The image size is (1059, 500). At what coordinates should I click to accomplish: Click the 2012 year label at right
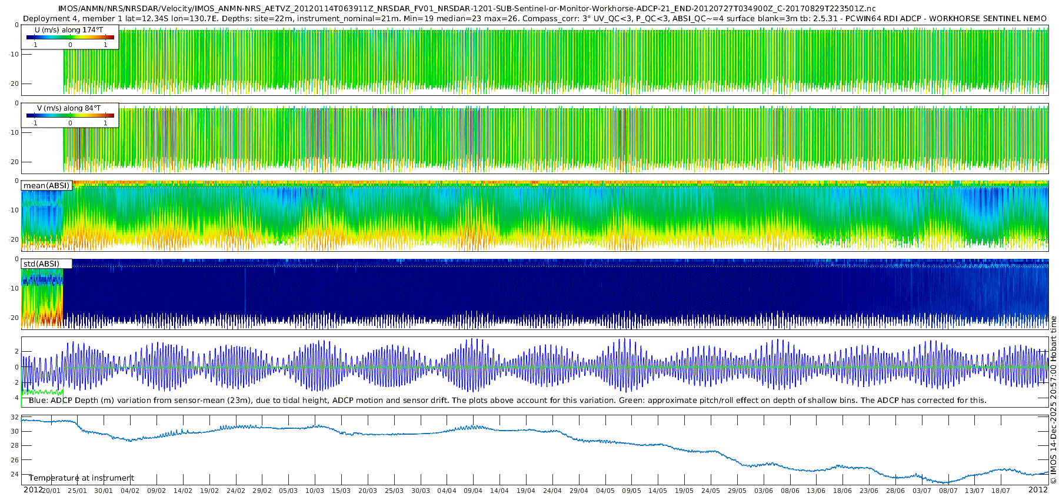click(x=1038, y=490)
